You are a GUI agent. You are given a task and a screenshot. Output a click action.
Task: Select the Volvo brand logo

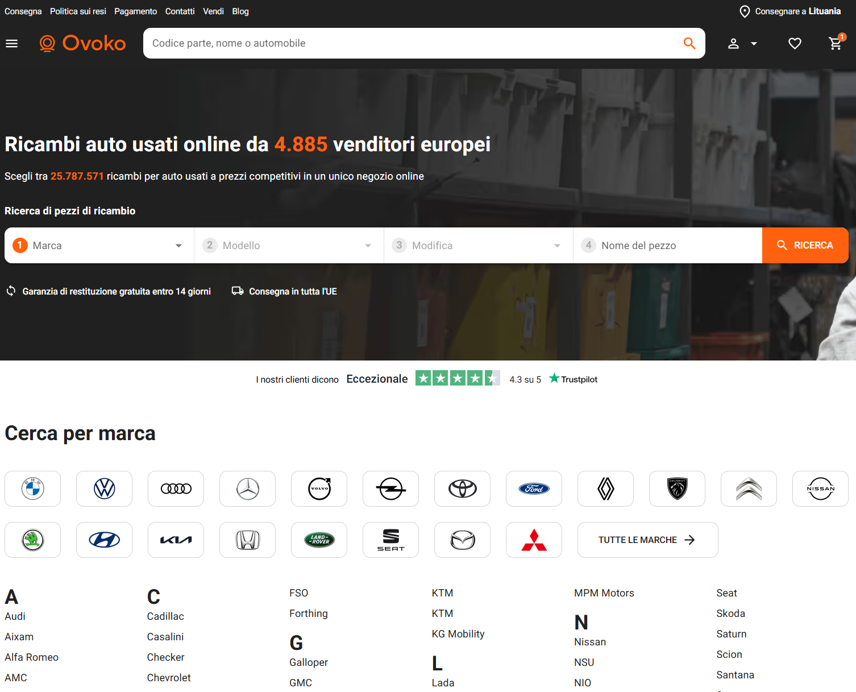tap(319, 488)
